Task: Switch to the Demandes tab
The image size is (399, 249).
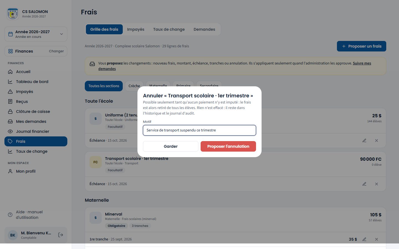Action: click(x=204, y=29)
